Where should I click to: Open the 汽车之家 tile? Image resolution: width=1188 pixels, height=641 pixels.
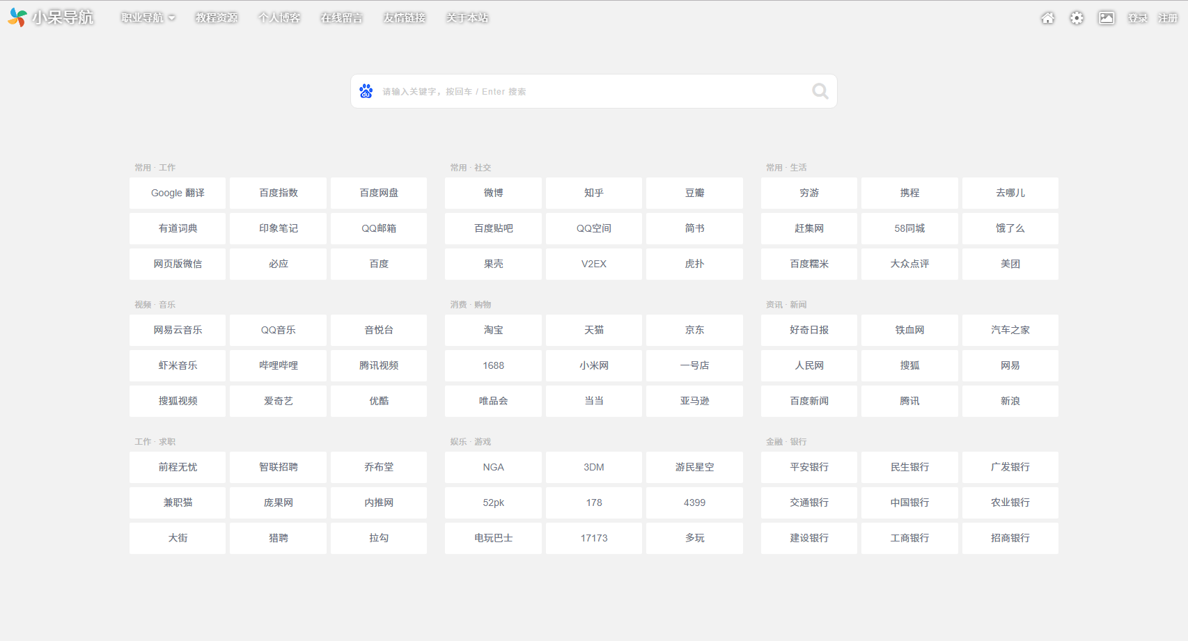point(1010,330)
